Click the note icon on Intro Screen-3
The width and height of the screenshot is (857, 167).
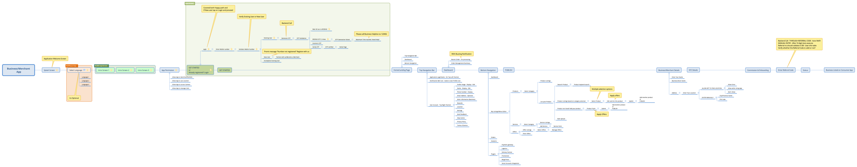151,70
